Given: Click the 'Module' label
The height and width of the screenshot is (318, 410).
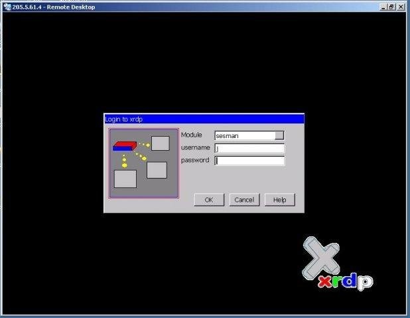Looking at the screenshot, I should pyautogui.click(x=192, y=135).
